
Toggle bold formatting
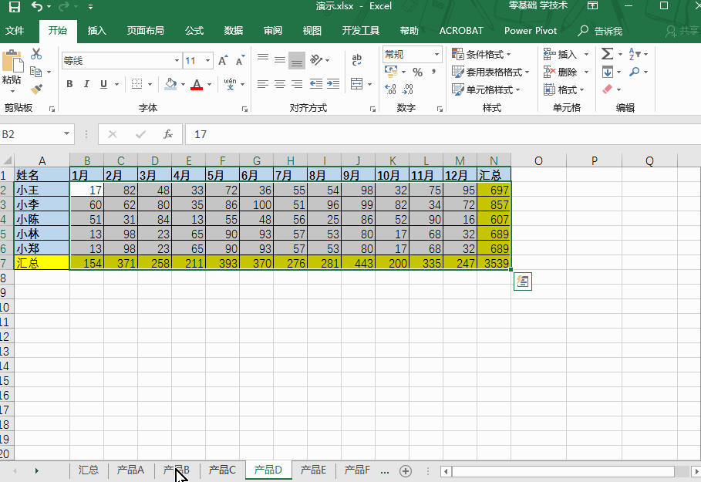(x=69, y=84)
